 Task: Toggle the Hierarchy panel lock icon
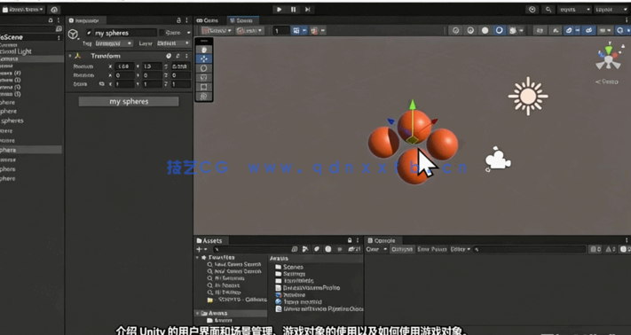51,20
